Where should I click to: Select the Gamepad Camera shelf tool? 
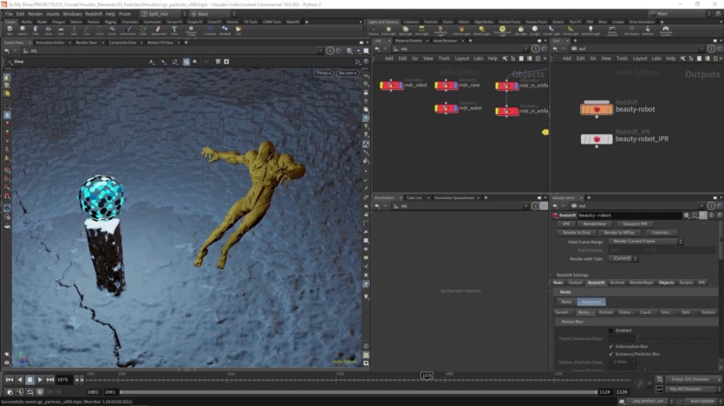point(665,30)
